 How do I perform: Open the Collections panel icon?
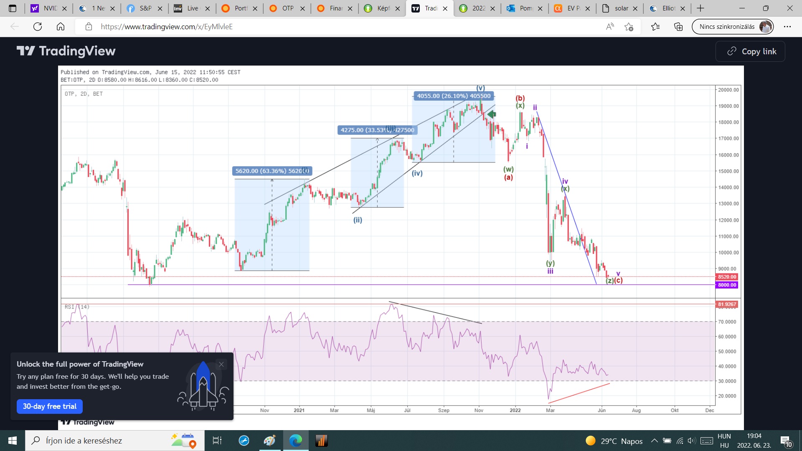678,27
